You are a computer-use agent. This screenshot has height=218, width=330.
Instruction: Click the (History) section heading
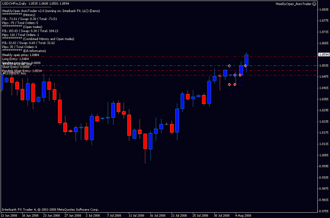29,15
